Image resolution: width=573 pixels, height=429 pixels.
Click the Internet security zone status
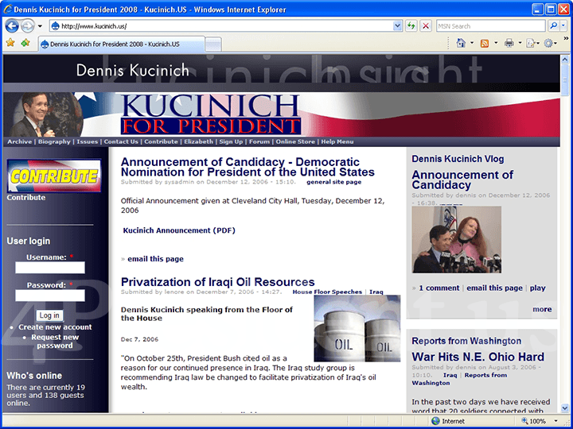point(448,421)
